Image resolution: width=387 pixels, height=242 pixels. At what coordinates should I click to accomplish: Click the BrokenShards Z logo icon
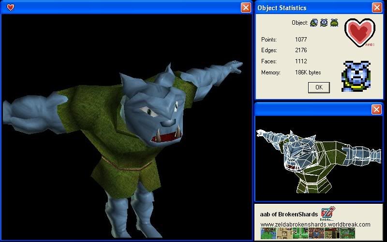coord(327,213)
